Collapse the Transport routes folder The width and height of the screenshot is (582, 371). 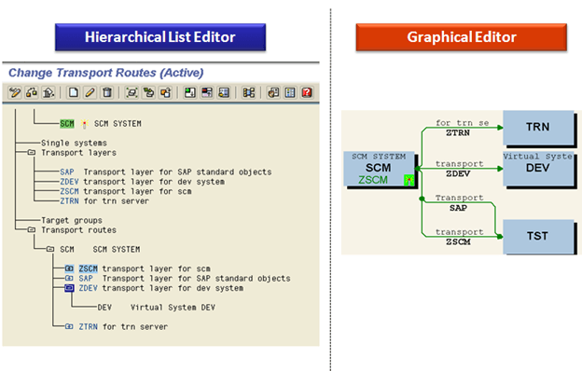click(32, 230)
